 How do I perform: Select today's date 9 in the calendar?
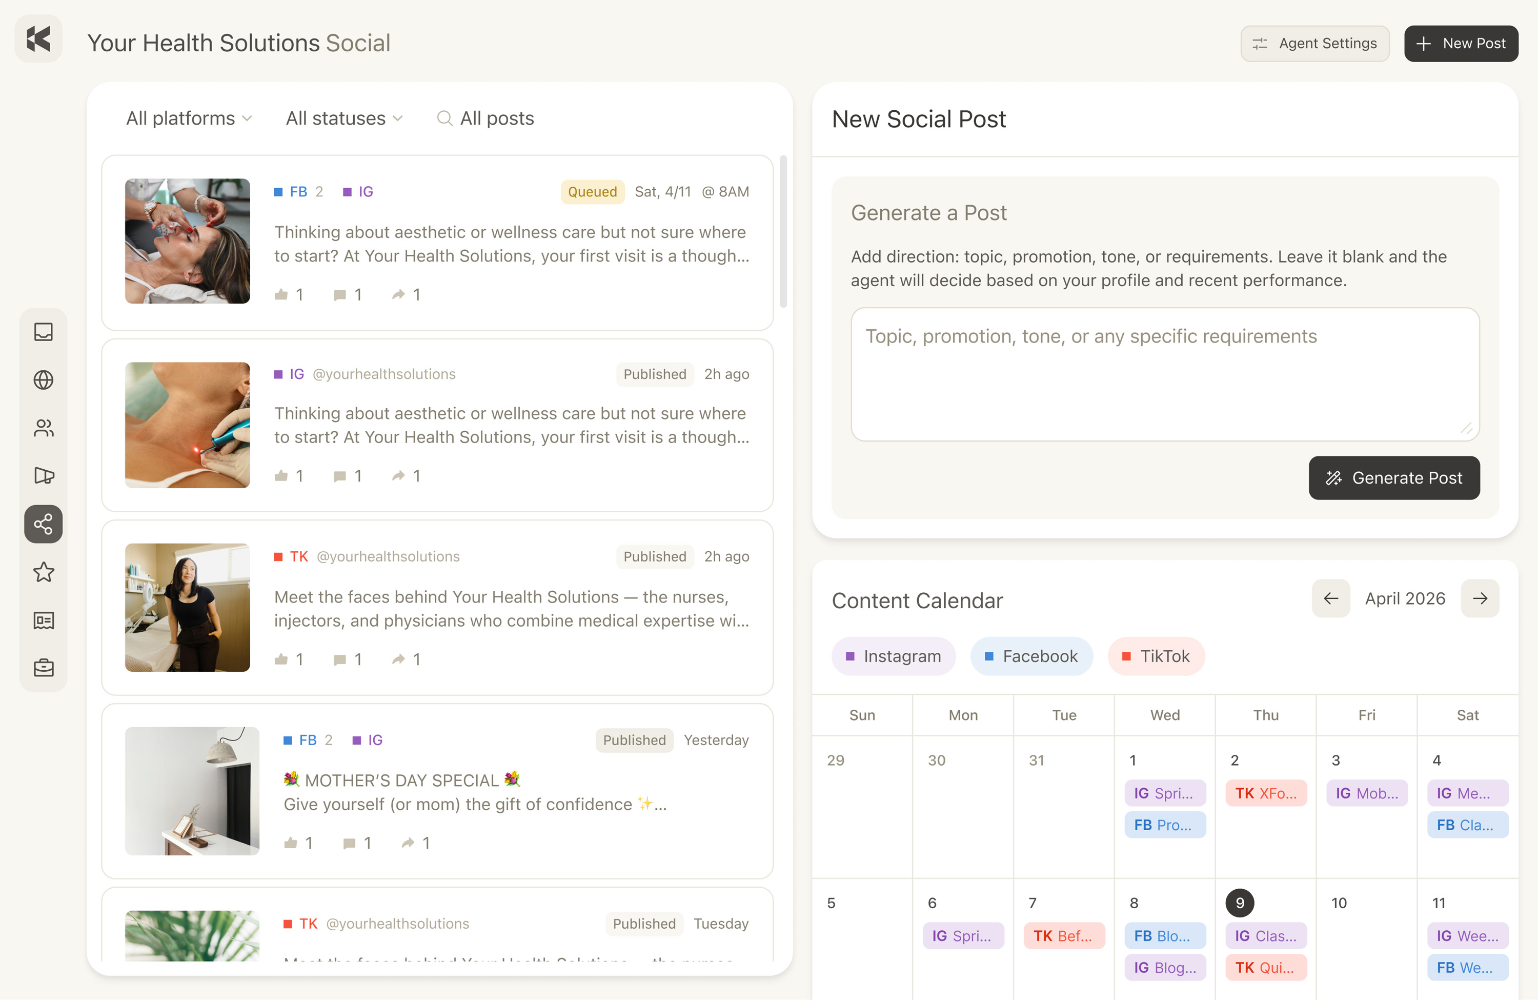(1240, 903)
